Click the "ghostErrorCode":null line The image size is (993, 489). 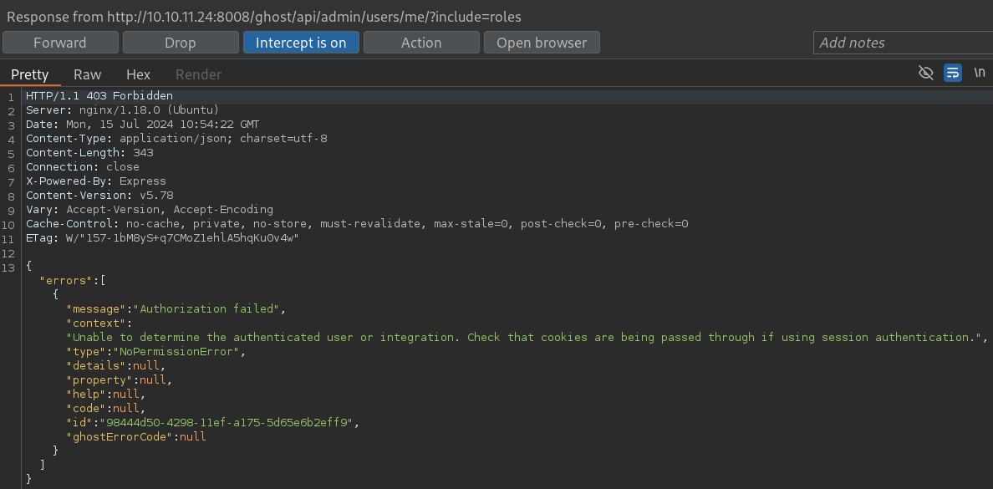(x=136, y=436)
